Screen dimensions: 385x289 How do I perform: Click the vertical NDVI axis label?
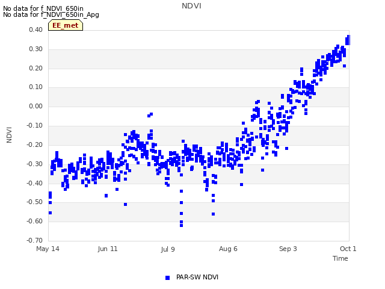(x=9, y=135)
